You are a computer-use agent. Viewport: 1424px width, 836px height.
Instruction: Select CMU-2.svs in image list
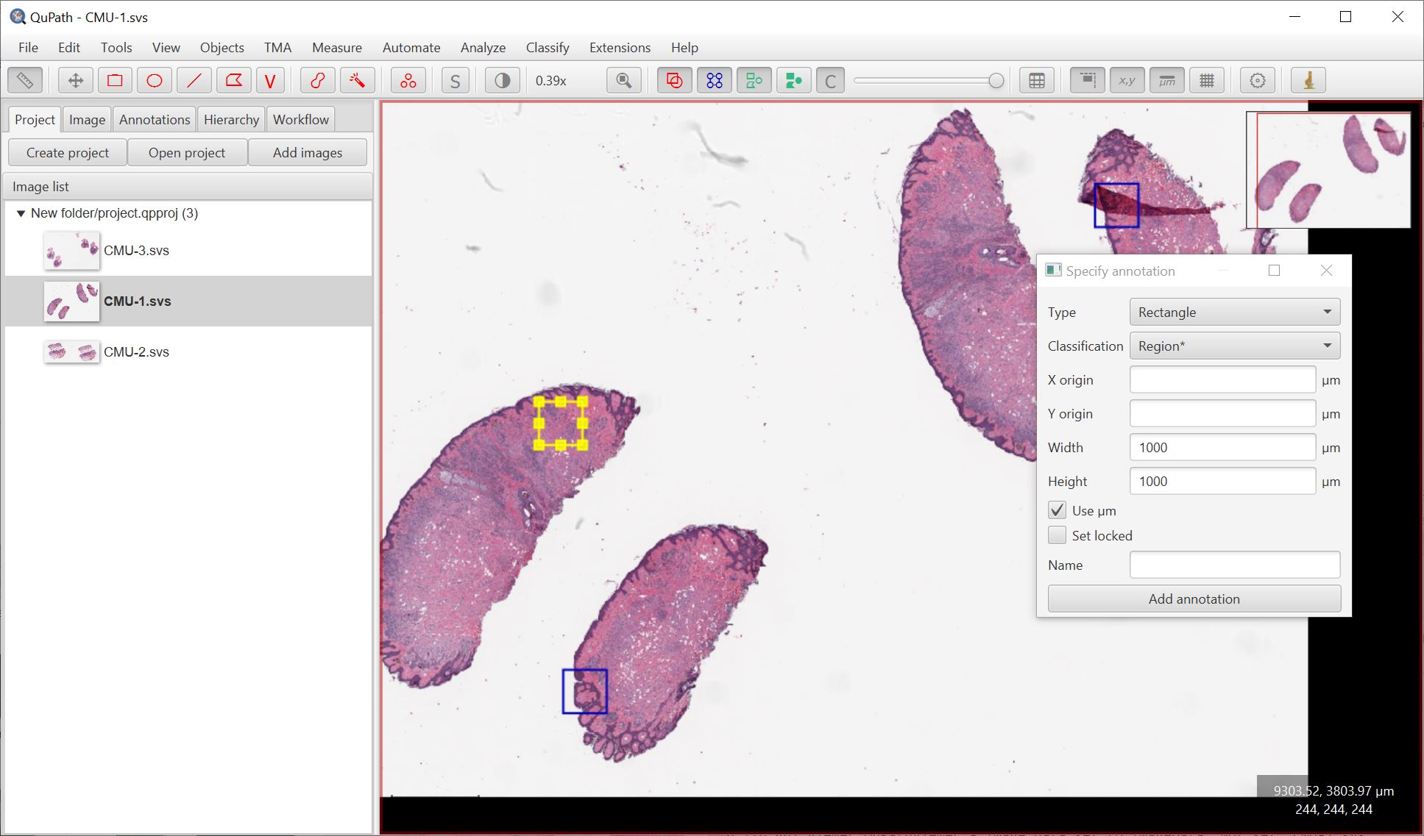(188, 351)
